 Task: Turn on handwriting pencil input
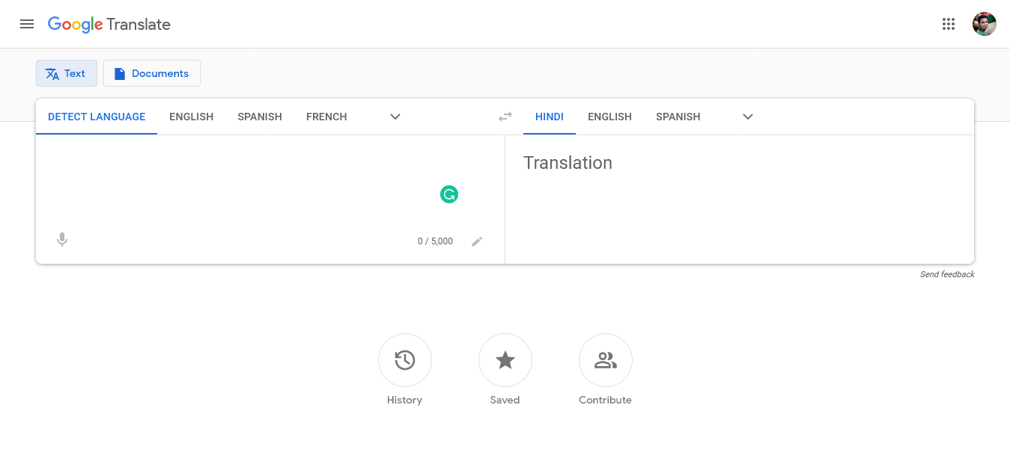point(477,241)
